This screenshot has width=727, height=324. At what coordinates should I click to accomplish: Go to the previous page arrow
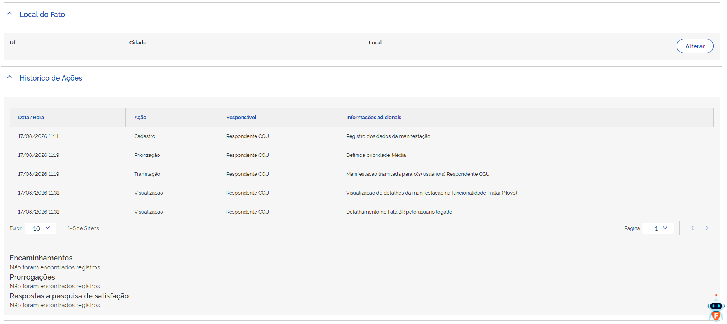point(692,228)
